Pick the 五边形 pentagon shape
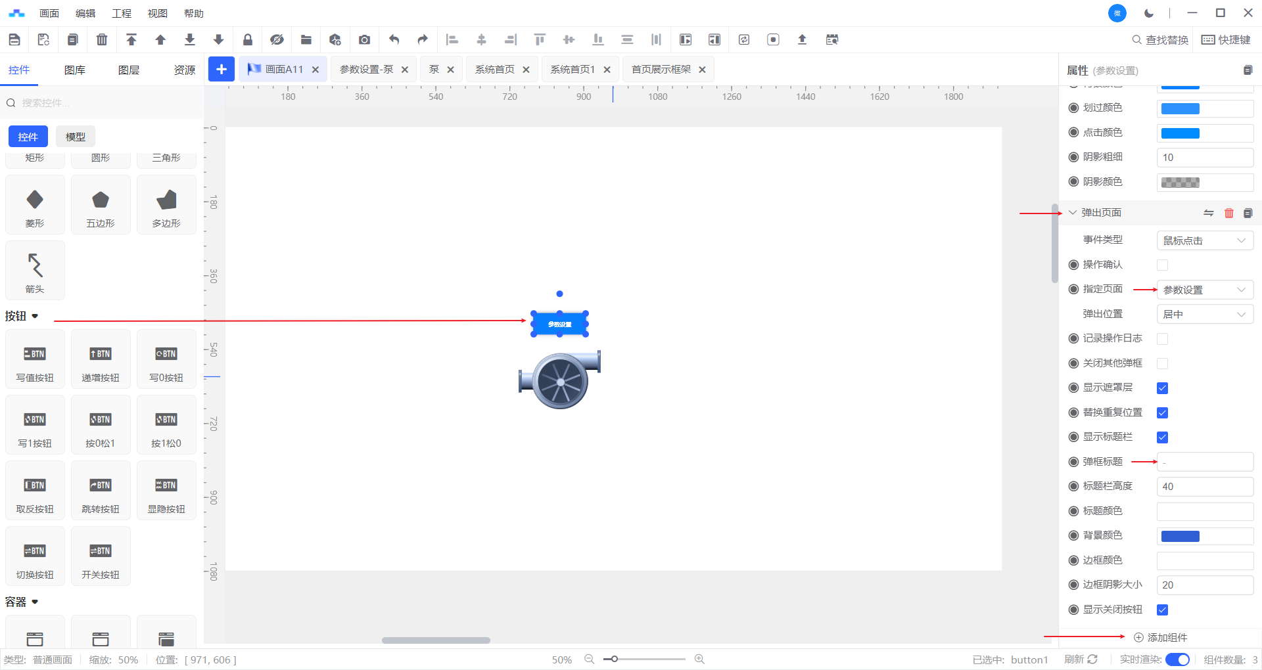This screenshot has width=1262, height=670. click(101, 205)
